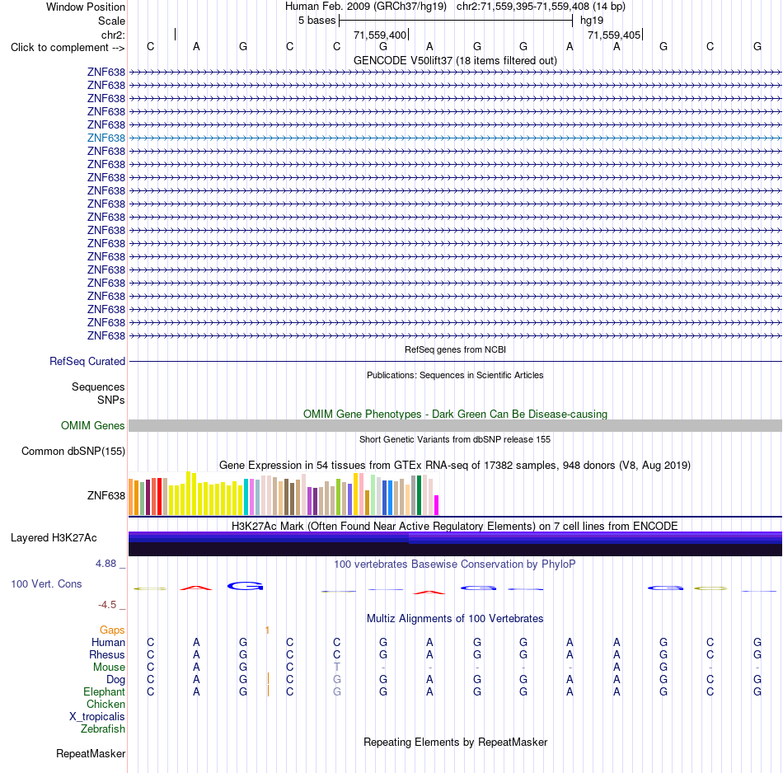Click the 71,559,400 coordinate on the ruler

coord(380,35)
